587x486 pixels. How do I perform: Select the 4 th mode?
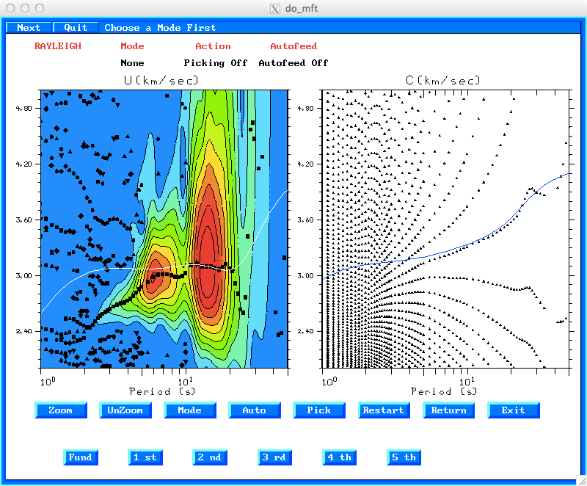[x=339, y=457]
